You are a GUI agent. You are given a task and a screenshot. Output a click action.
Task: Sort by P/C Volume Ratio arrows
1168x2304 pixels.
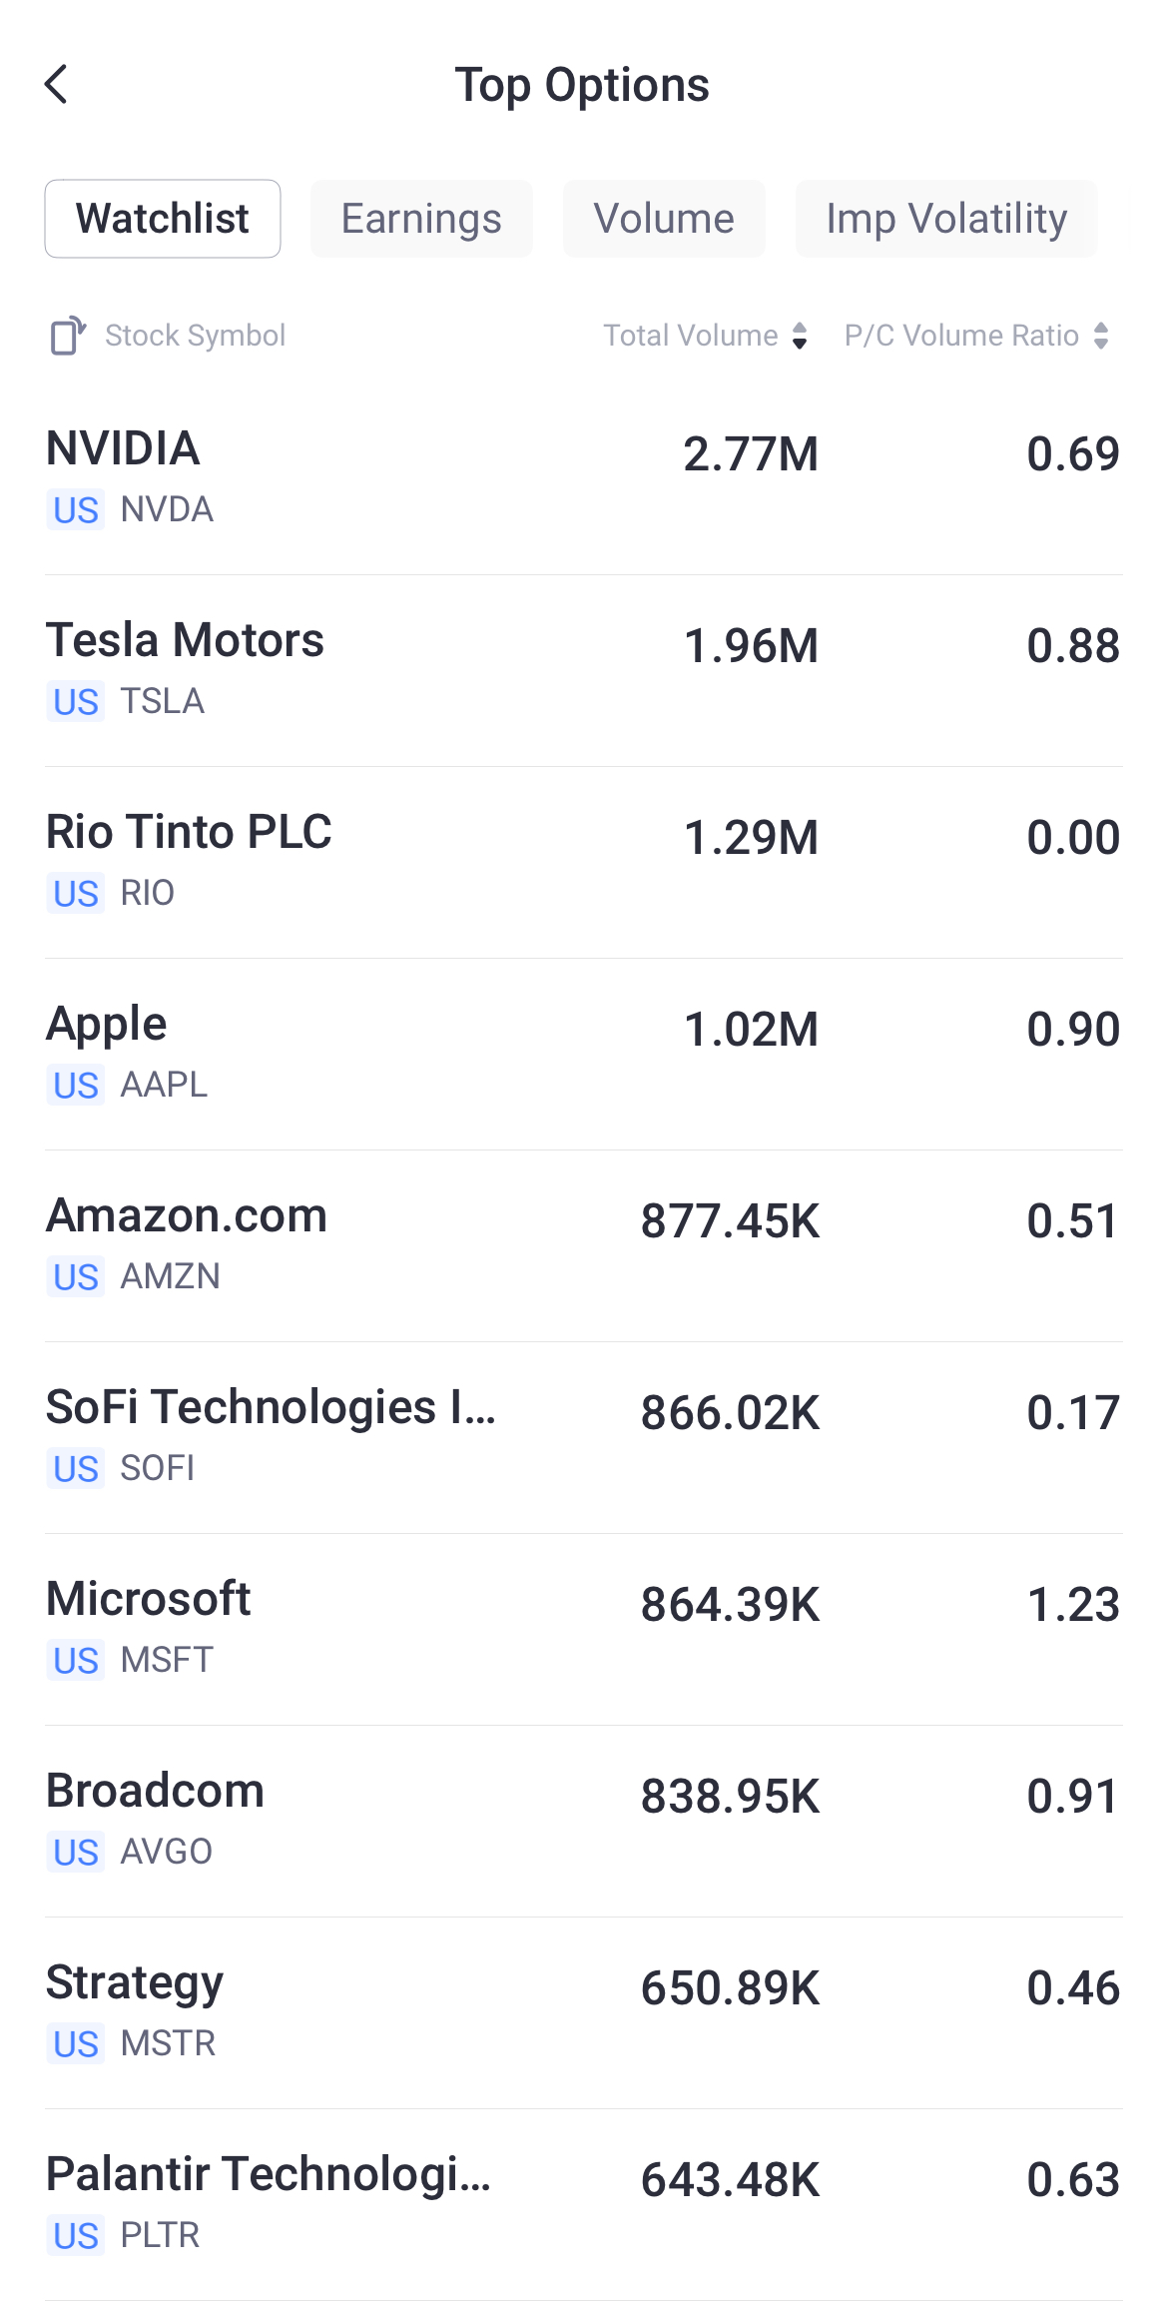1101,336
